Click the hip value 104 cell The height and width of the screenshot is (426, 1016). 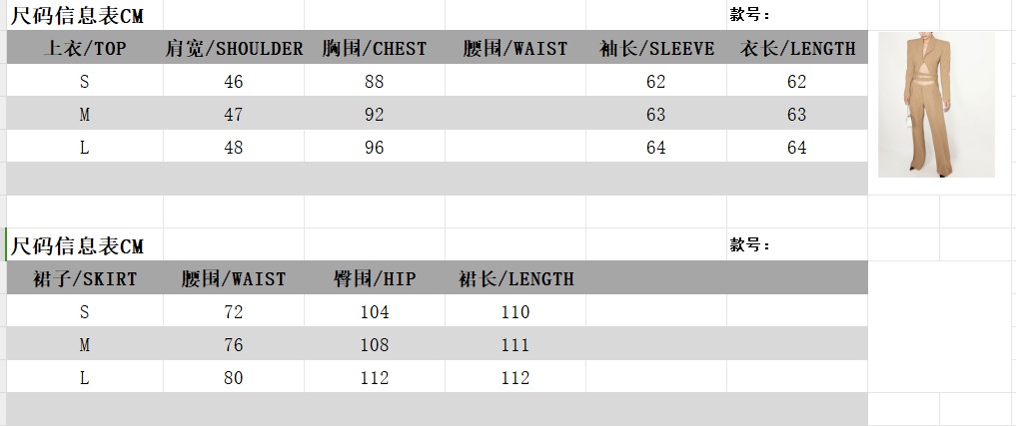point(375,312)
